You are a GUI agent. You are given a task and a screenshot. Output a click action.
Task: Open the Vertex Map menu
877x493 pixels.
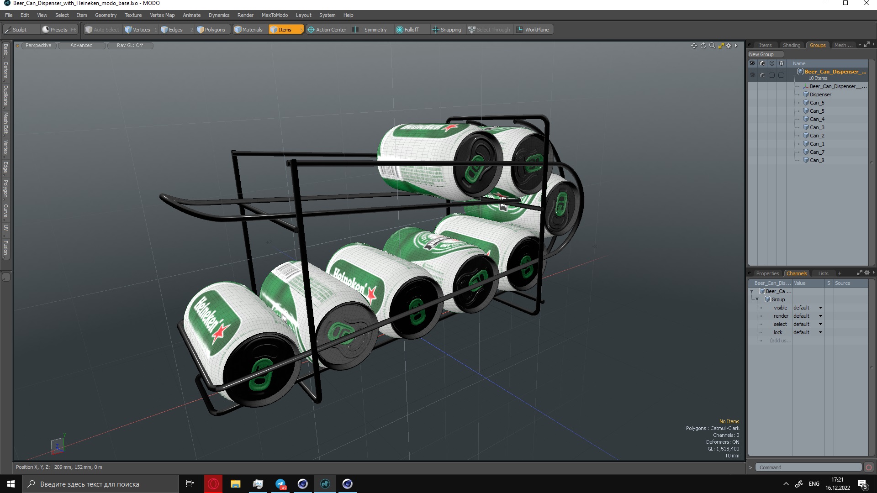coord(162,15)
